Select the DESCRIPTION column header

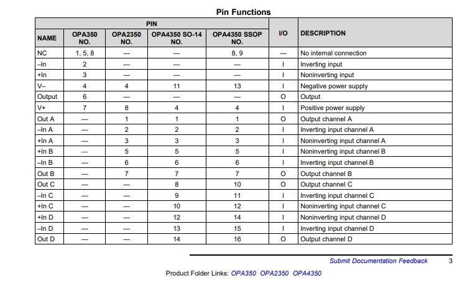click(323, 33)
